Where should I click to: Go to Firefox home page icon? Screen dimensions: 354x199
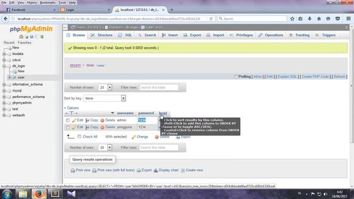[319, 19]
